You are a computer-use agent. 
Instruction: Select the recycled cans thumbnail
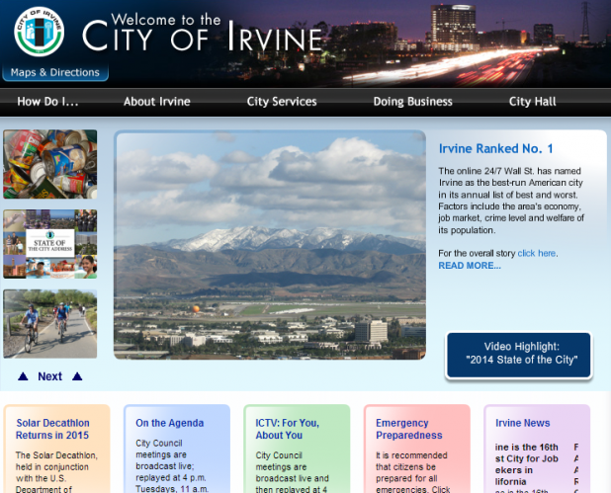point(50,164)
